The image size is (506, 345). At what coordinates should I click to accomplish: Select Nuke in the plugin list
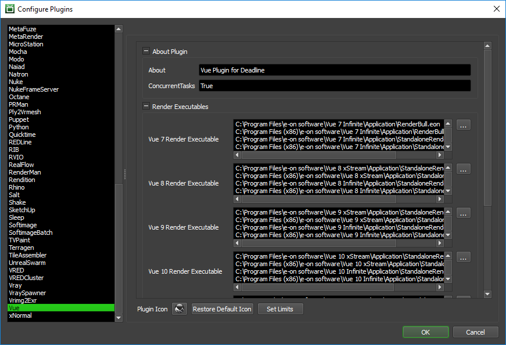(61, 82)
